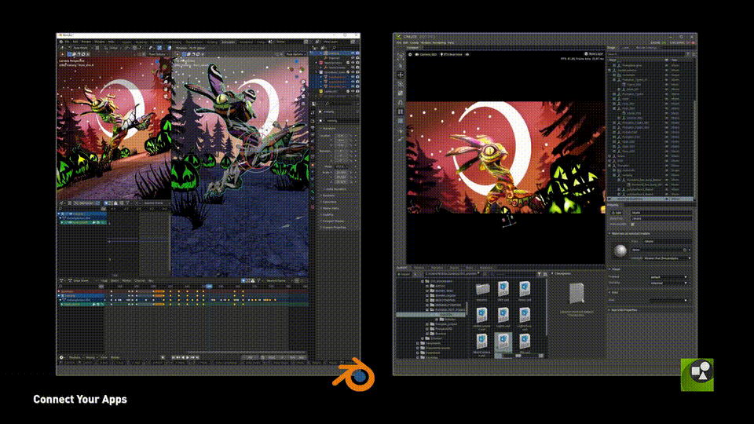Screen dimensions: 754x424
Task: Click the Omniverse Create app logo
Action: (x=697, y=375)
